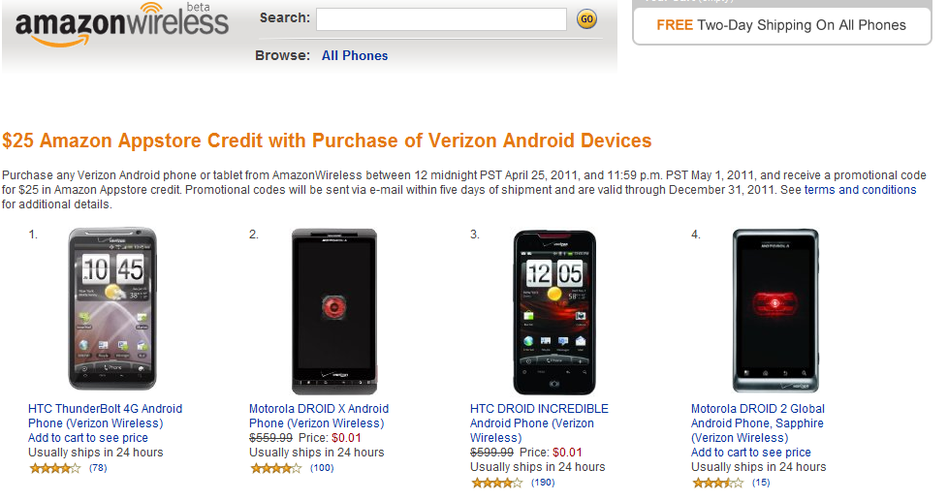This screenshot has width=948, height=501.
Task: Browse All Phones link
Action: click(x=355, y=56)
